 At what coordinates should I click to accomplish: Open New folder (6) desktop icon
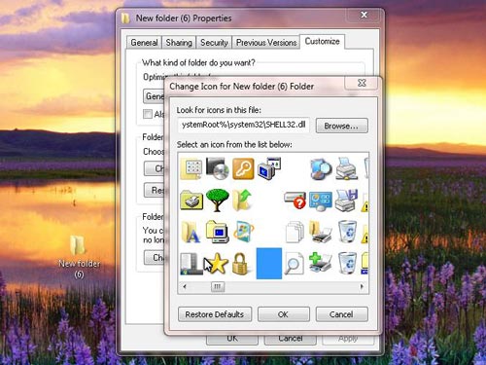coord(79,257)
